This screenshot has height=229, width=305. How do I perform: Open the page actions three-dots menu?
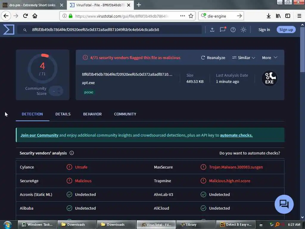click(183, 16)
